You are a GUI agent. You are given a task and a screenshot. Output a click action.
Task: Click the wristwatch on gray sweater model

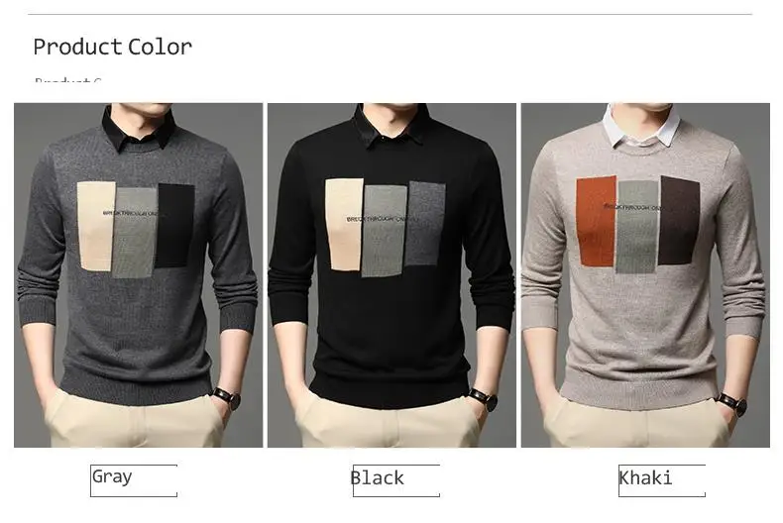[x=228, y=398]
